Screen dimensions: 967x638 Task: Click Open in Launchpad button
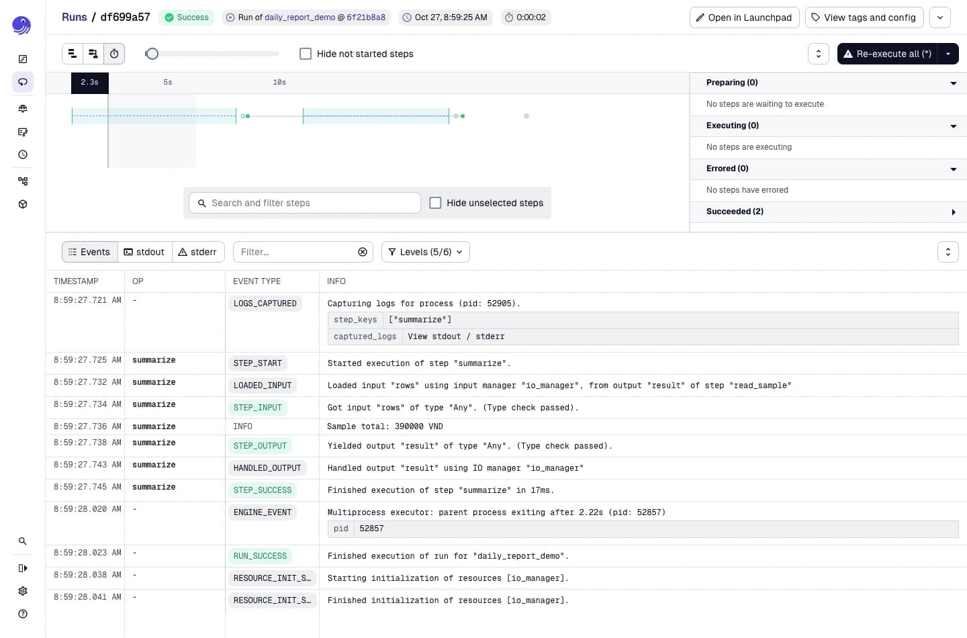pyautogui.click(x=745, y=17)
